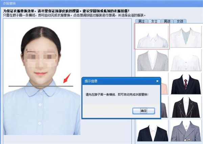
Task: Close the 提示信息 dialog
Action: pos(157,81)
